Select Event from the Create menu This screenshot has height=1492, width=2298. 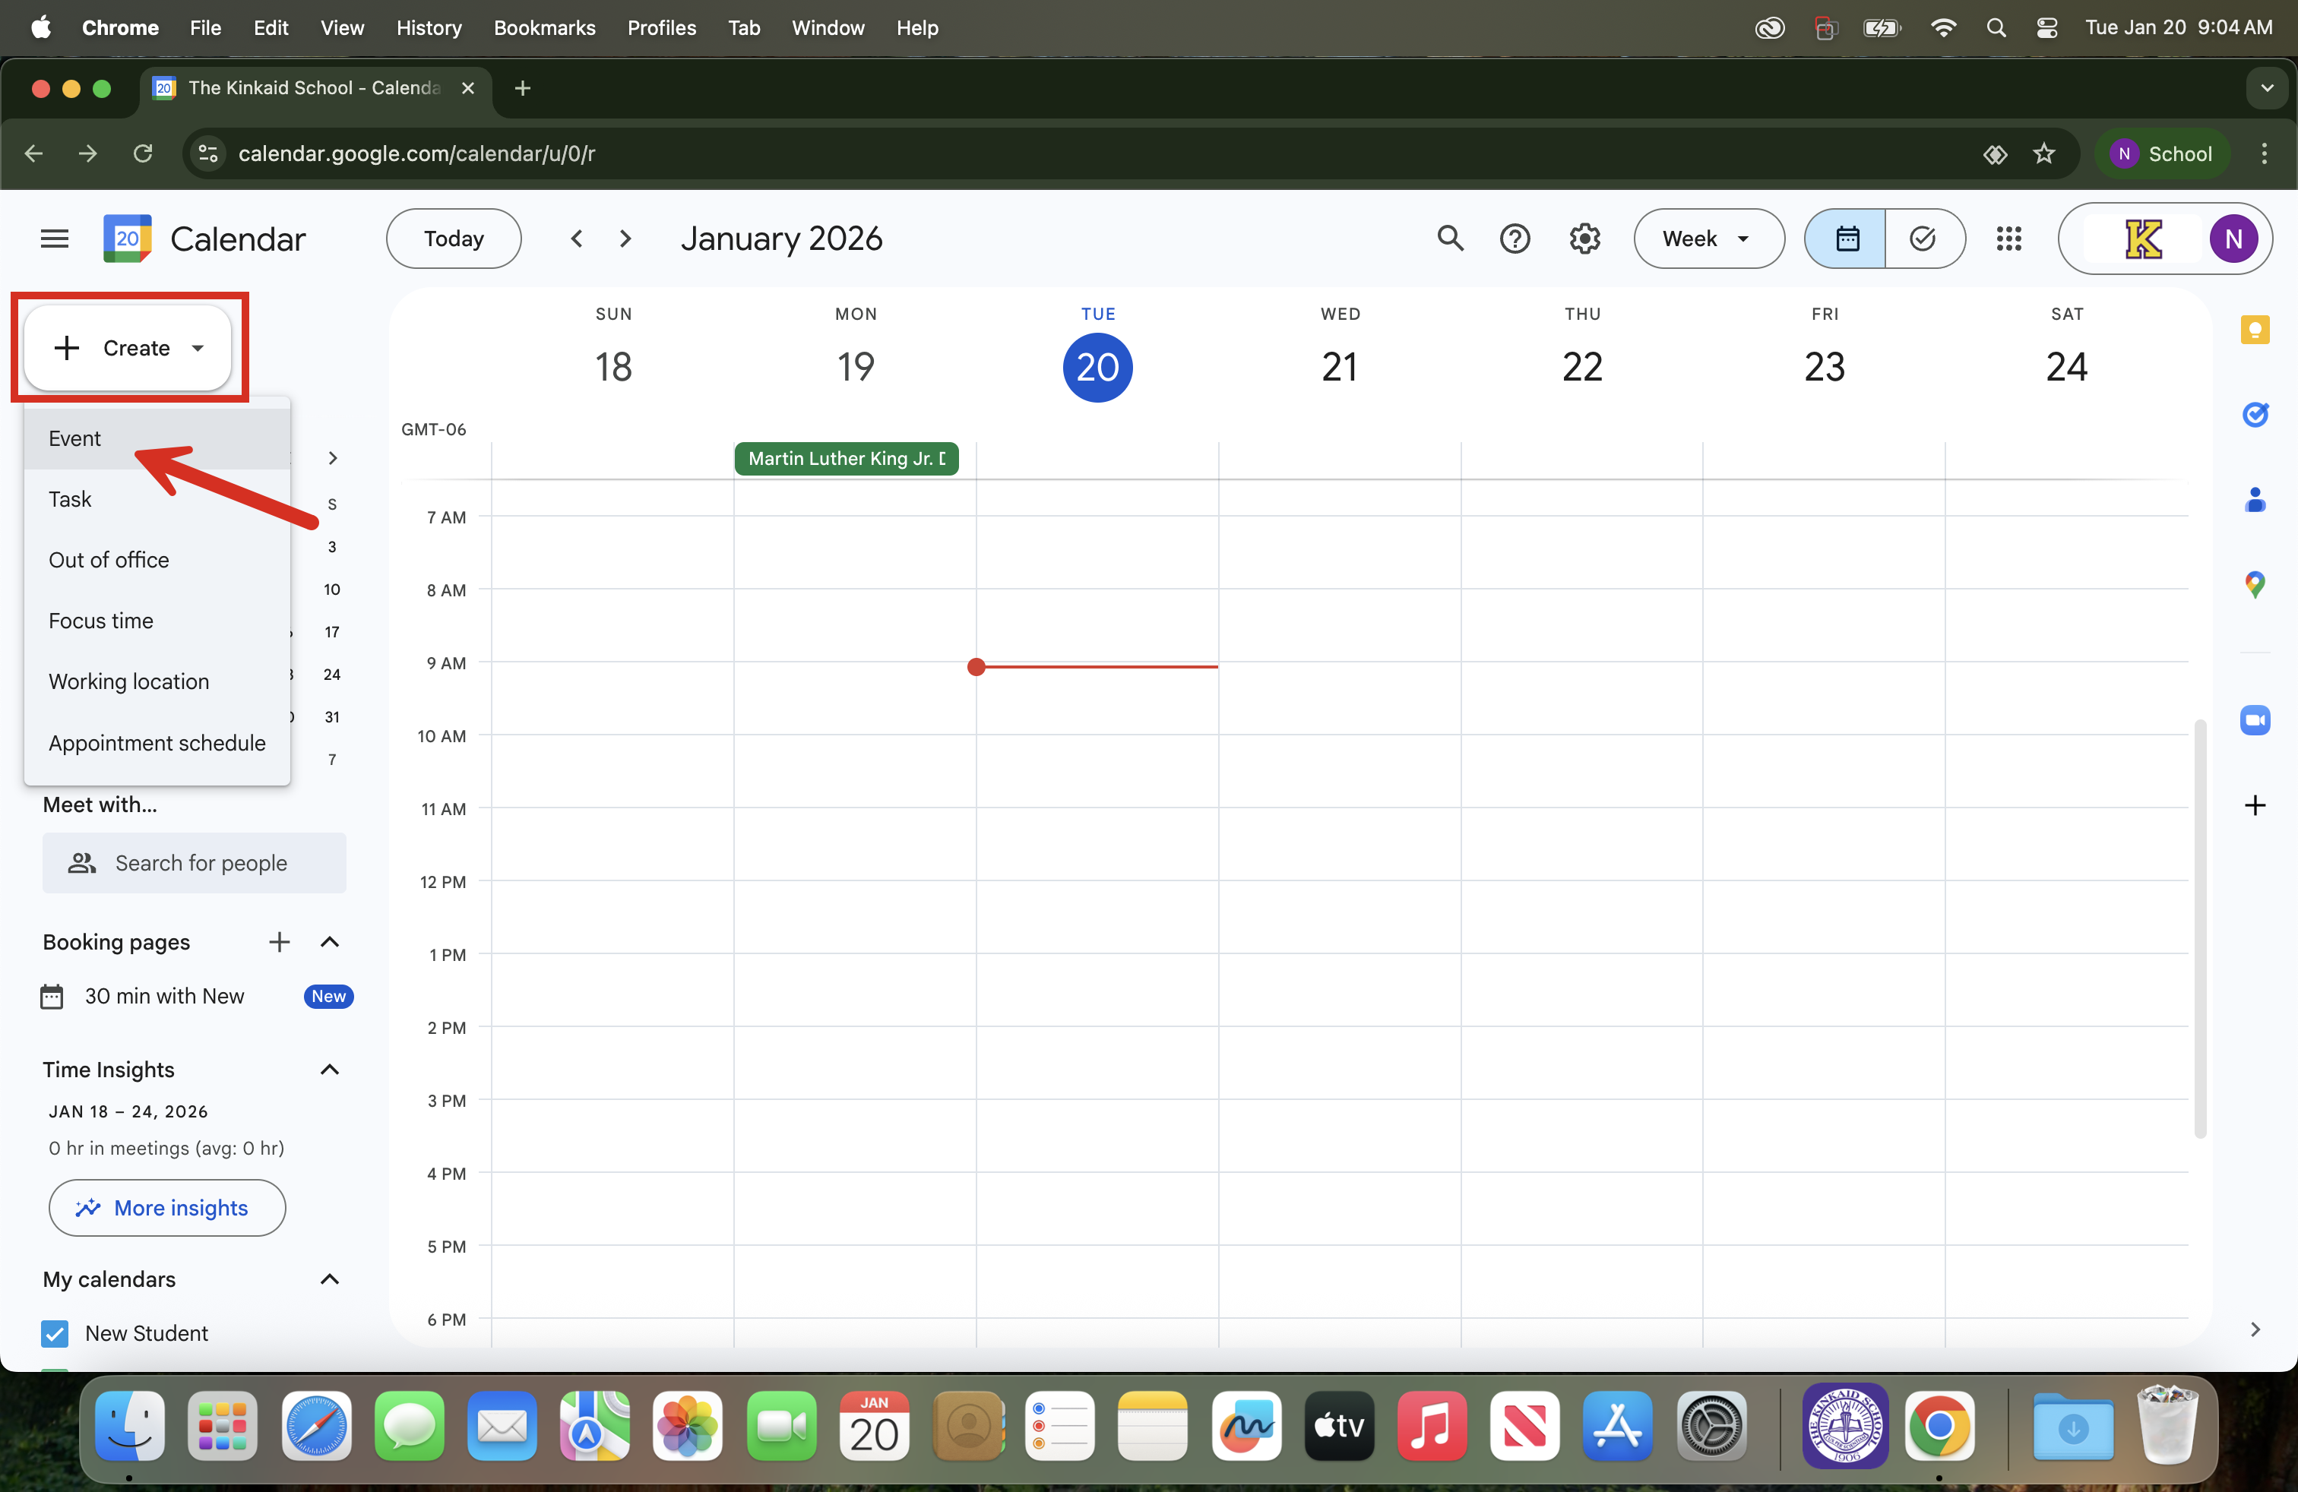pos(74,438)
